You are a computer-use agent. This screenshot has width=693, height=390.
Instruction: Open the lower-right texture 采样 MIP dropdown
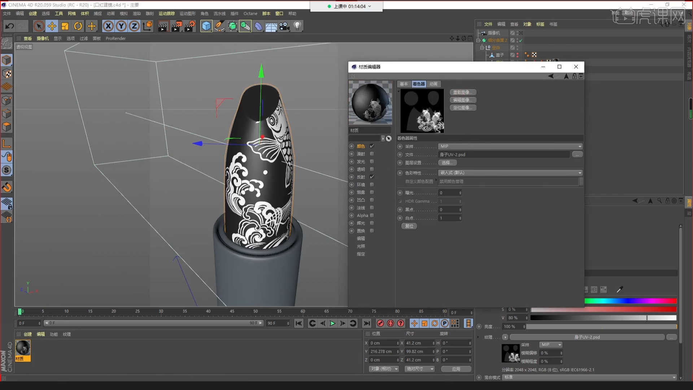tap(551, 344)
